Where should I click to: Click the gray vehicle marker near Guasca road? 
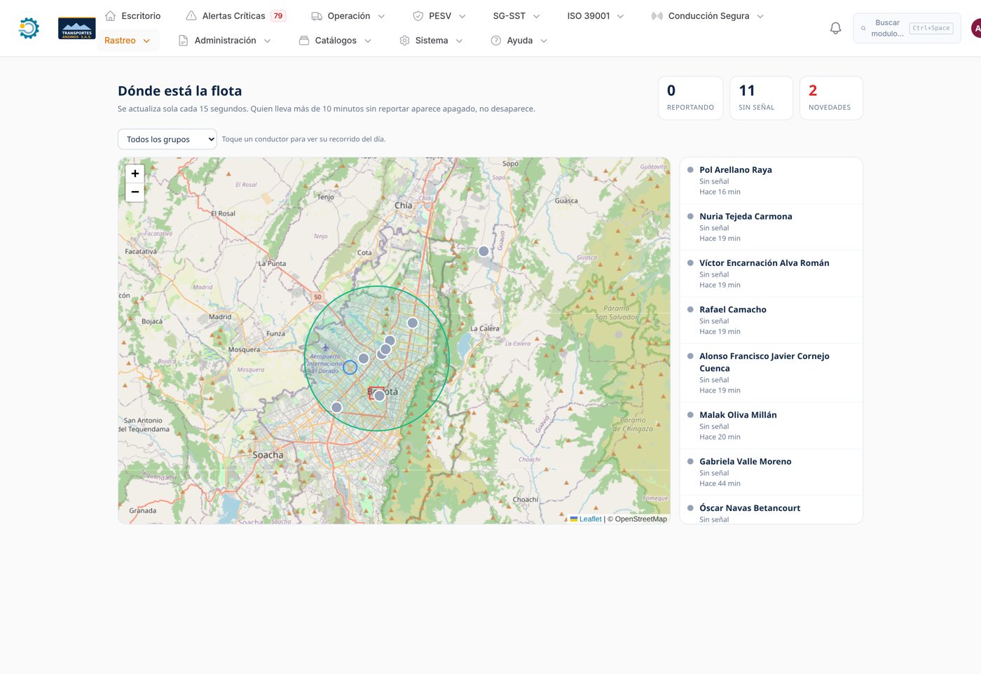(x=483, y=251)
